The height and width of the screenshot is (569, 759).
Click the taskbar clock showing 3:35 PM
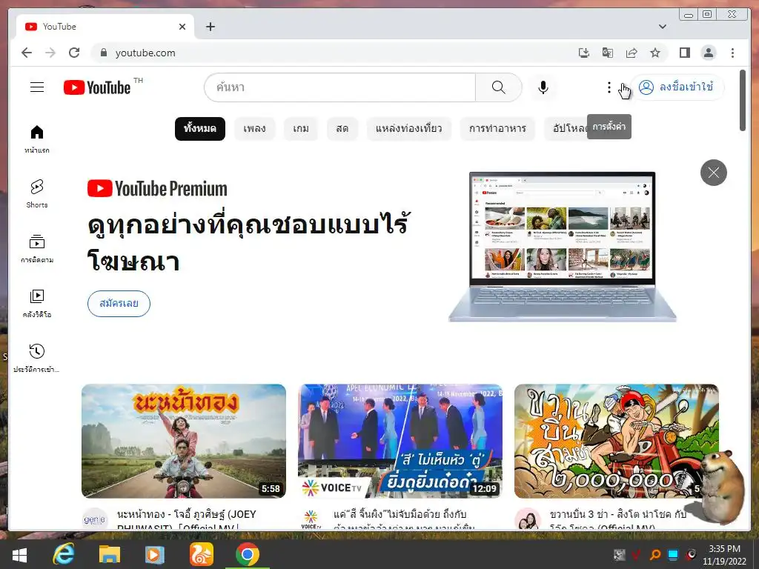725,555
